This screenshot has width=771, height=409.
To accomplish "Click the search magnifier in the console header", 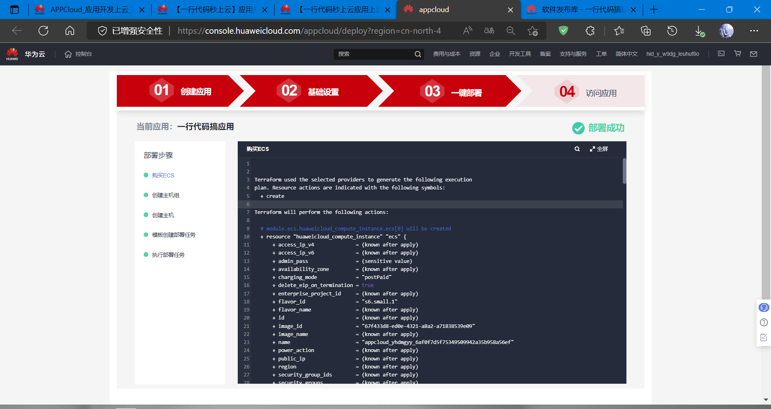I will click(418, 54).
